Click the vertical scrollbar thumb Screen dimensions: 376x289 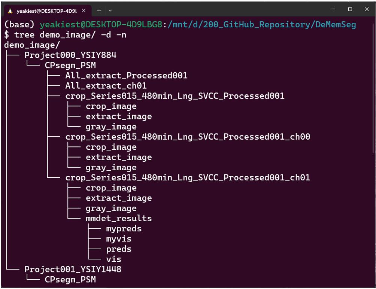(x=373, y=86)
